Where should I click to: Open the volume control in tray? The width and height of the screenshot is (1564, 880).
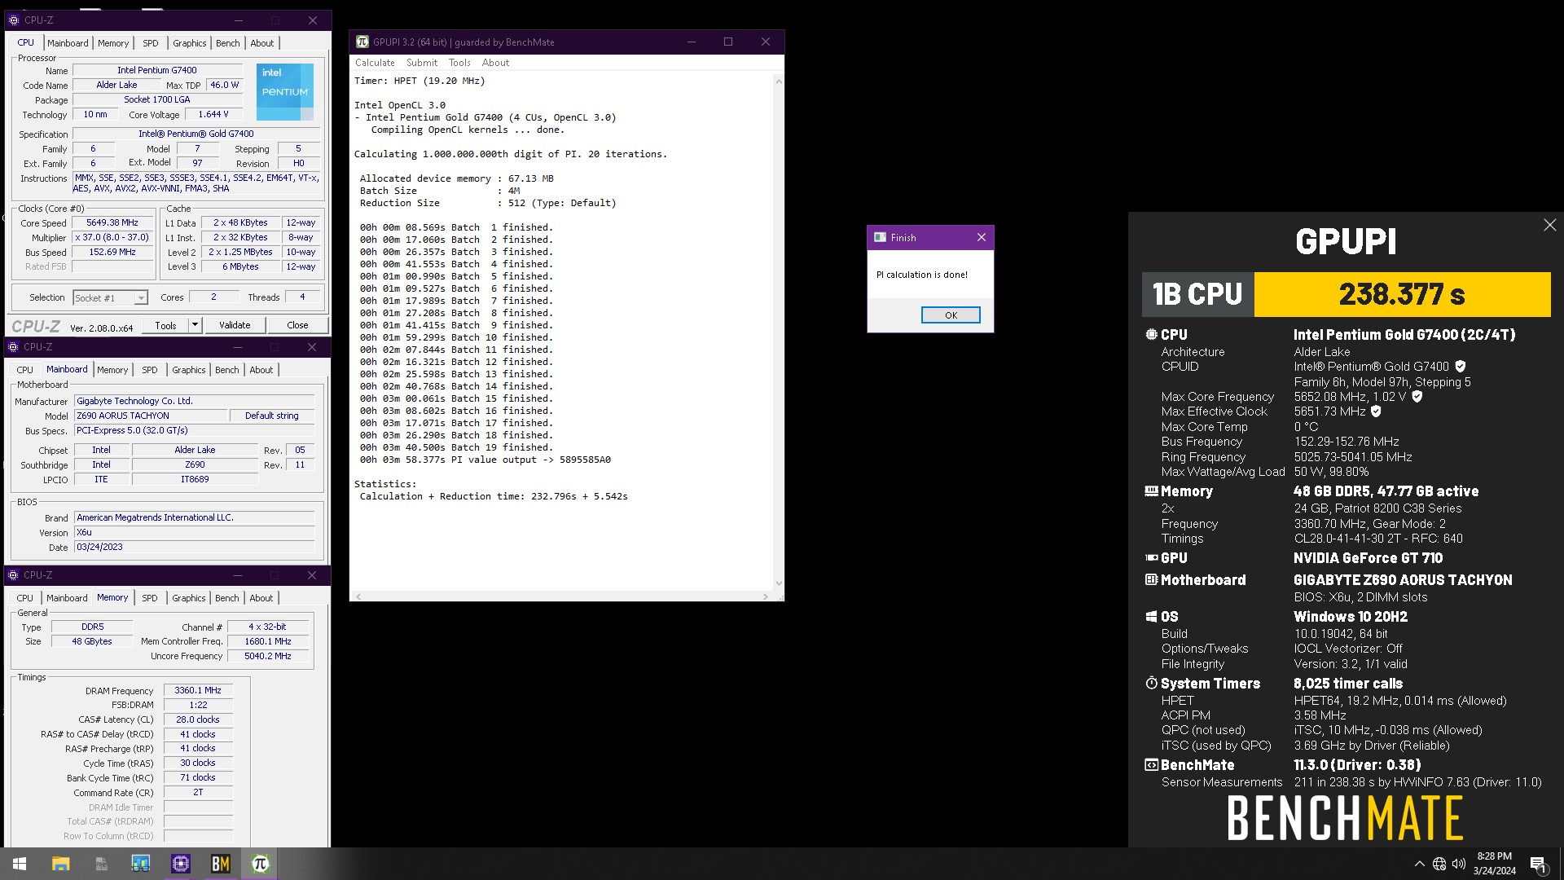1459,864
